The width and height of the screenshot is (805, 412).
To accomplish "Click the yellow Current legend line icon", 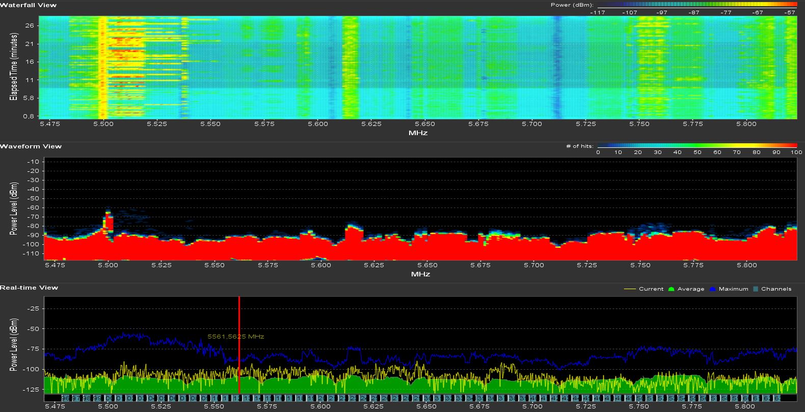I will (630, 289).
